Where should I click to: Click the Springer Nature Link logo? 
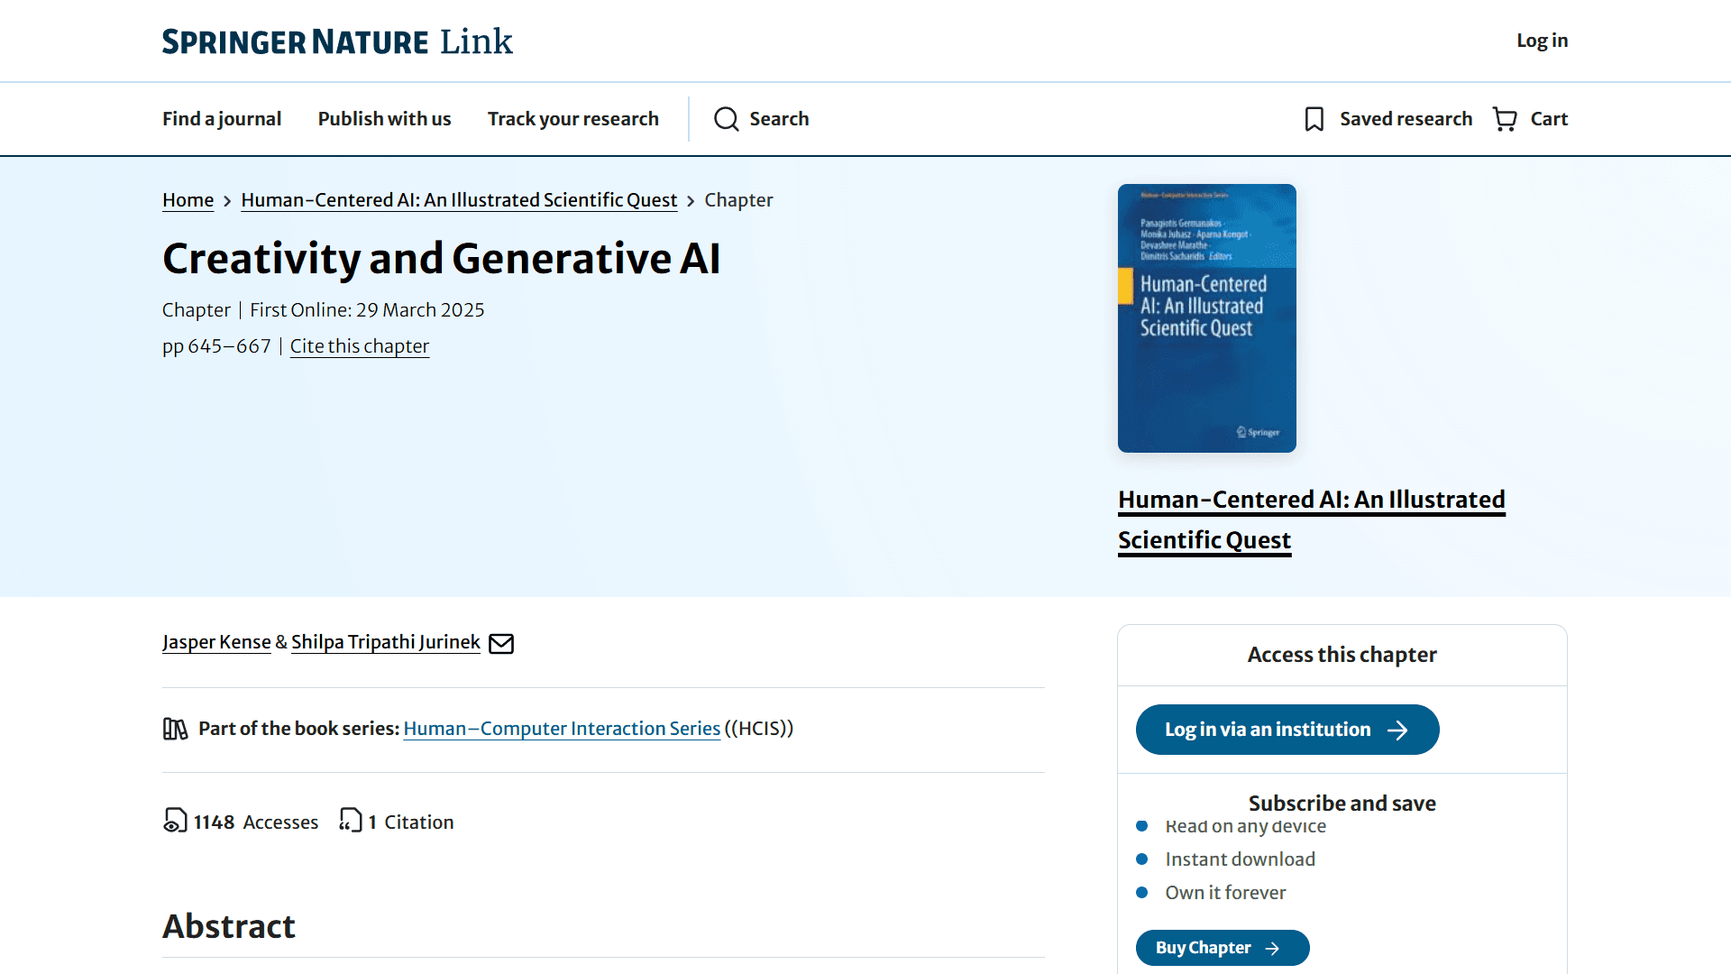337,41
